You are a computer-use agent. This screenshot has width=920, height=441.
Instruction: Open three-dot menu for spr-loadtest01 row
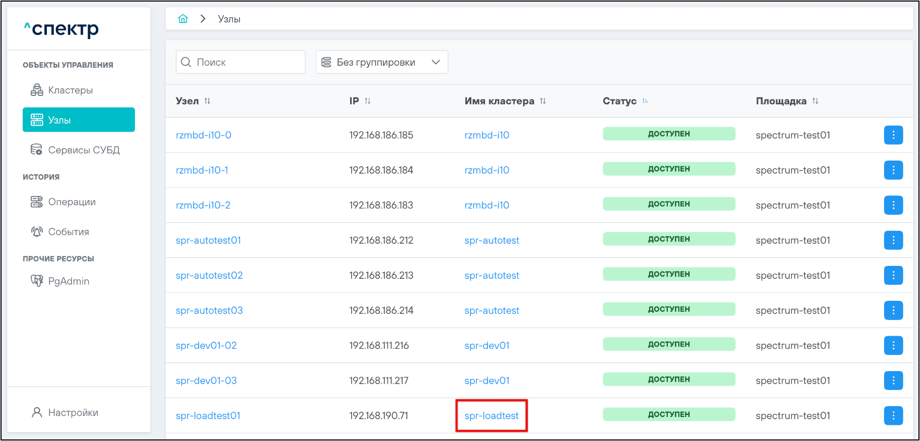click(x=893, y=415)
